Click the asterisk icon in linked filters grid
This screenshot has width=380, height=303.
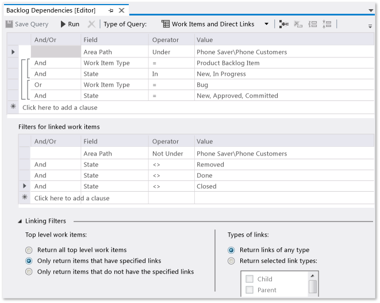[25, 197]
